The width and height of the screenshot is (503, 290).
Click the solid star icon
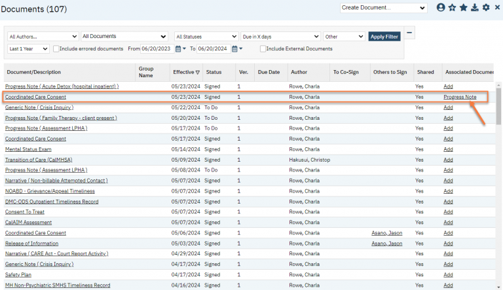click(x=463, y=8)
